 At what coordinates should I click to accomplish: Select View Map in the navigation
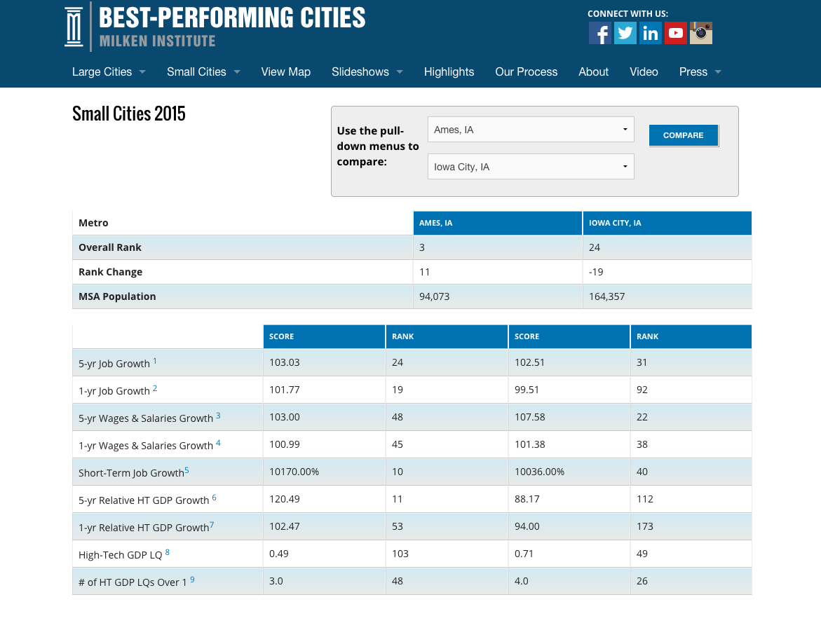pyautogui.click(x=286, y=72)
